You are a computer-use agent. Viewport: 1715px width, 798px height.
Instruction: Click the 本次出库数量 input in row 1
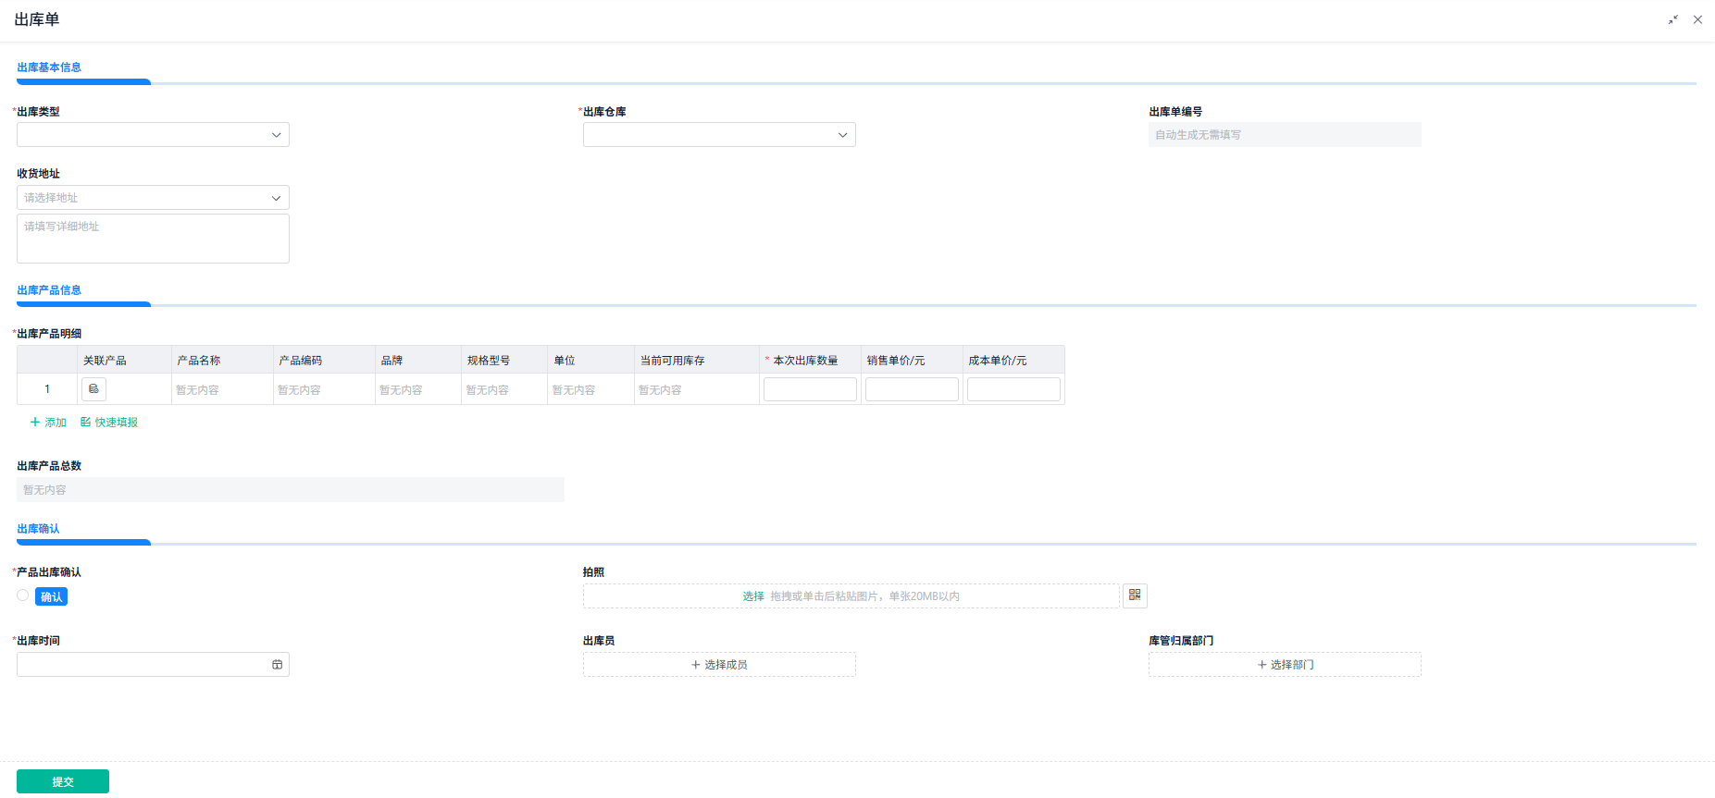pos(810,389)
